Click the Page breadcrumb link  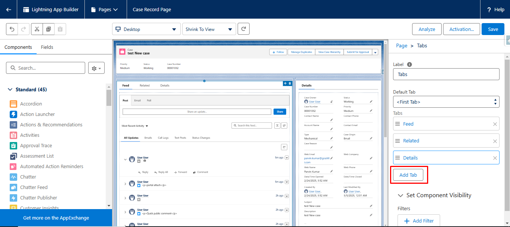[x=402, y=45]
